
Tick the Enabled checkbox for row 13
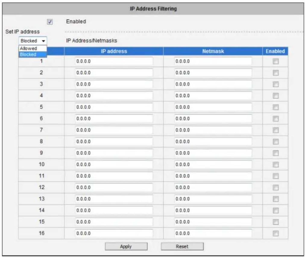(275, 199)
